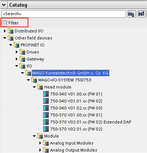
Task: Expand the Gateway folder arrow
Action: [17, 59]
